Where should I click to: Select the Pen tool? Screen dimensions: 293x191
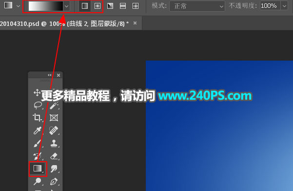(54, 182)
